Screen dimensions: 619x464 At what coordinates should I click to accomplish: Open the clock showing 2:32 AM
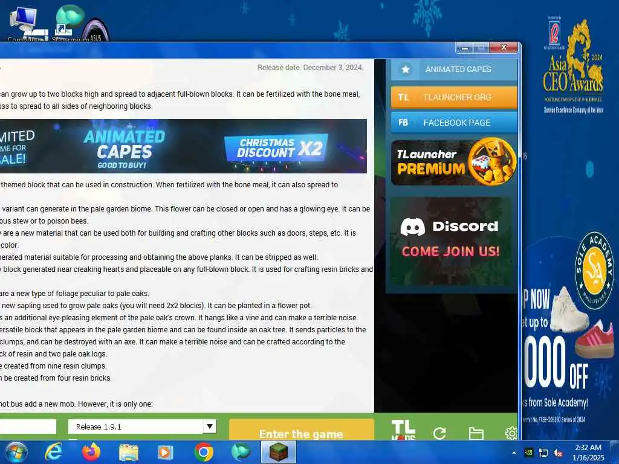point(588,453)
